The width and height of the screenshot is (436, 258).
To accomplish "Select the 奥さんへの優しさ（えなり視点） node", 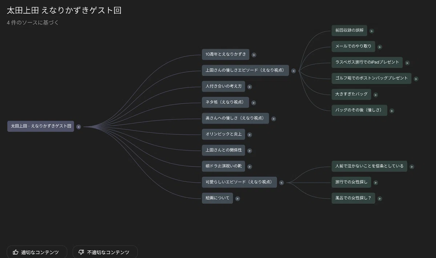I will pos(235,118).
